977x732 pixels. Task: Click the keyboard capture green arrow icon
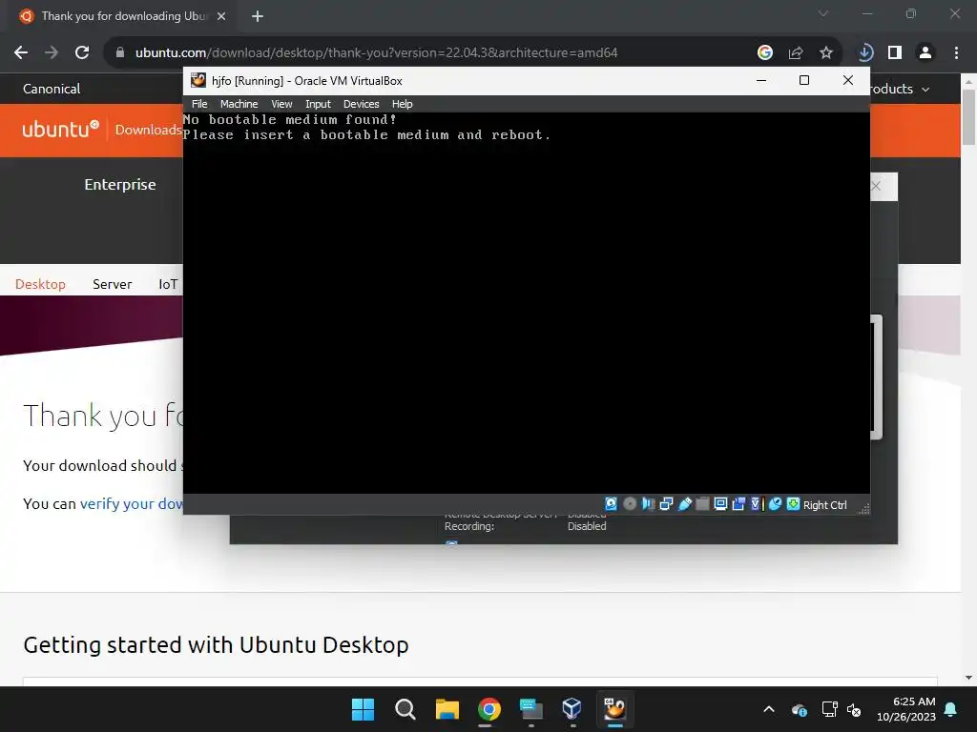click(x=793, y=504)
